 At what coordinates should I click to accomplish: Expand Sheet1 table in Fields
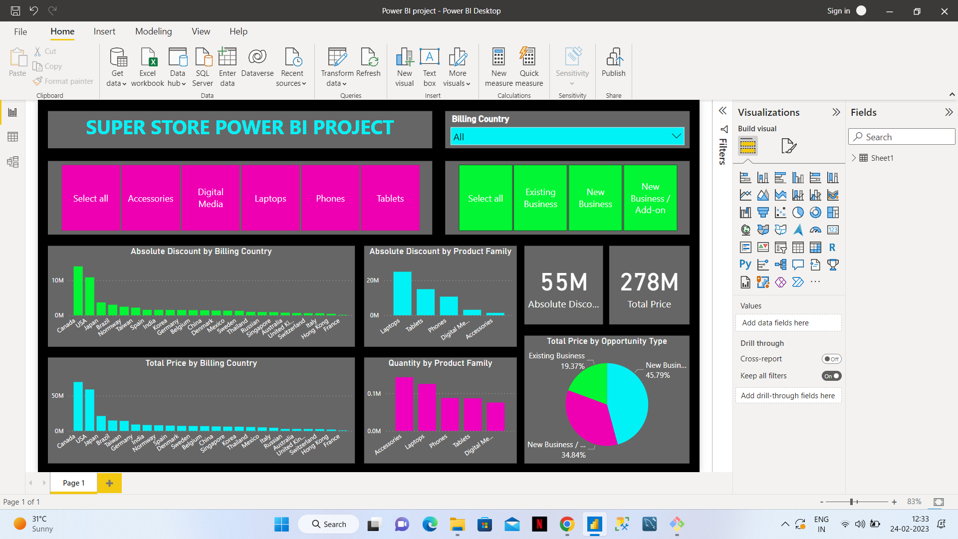pyautogui.click(x=854, y=158)
